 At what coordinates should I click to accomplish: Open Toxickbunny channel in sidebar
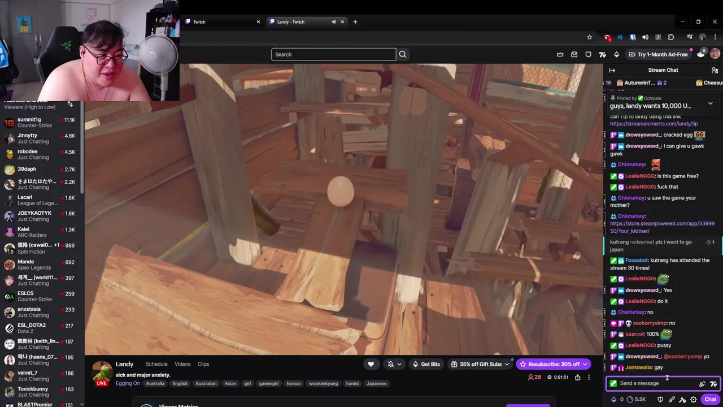pos(40,392)
